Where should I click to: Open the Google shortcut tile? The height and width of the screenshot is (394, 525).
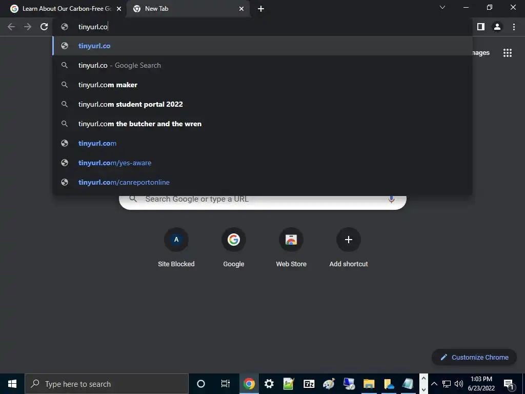point(234,247)
